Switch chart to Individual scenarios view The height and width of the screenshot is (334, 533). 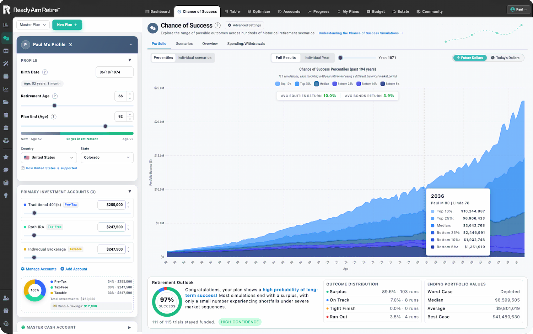point(194,58)
